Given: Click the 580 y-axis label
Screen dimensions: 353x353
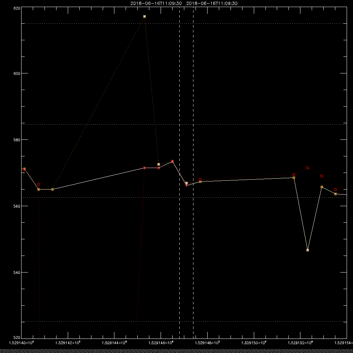Looking at the screenshot, I should 17,139.
